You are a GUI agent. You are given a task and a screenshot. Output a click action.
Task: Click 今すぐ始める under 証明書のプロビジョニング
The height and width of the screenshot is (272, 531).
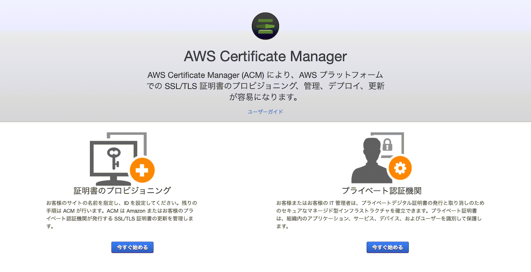tap(132, 247)
